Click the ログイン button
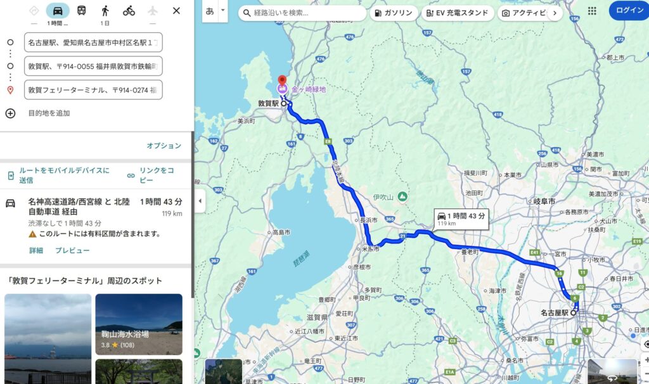The height and width of the screenshot is (384, 649). tap(629, 10)
